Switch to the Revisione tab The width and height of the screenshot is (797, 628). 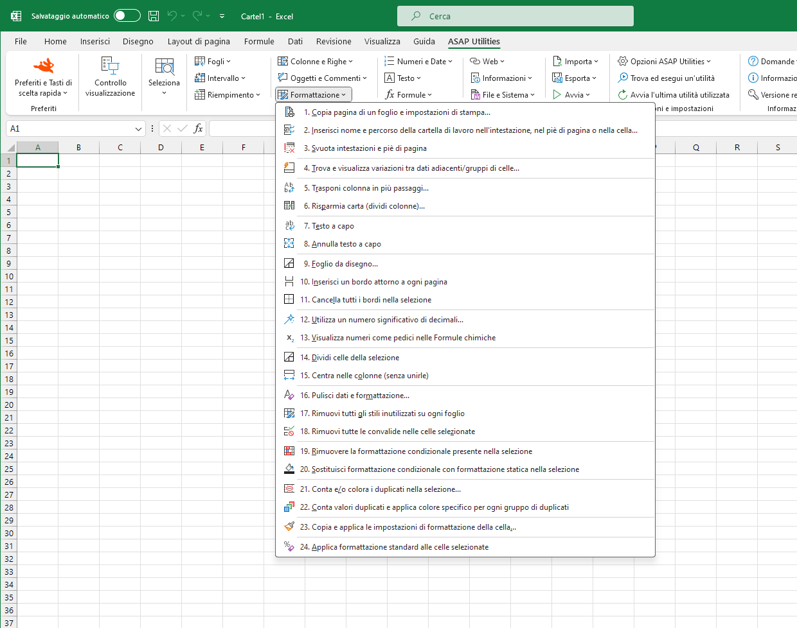(x=334, y=41)
